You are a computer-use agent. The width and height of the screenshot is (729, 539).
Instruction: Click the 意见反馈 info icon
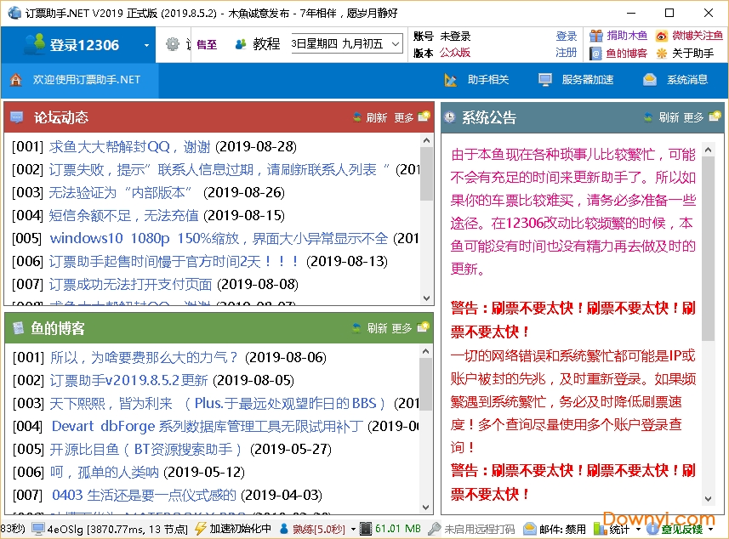[652, 525]
